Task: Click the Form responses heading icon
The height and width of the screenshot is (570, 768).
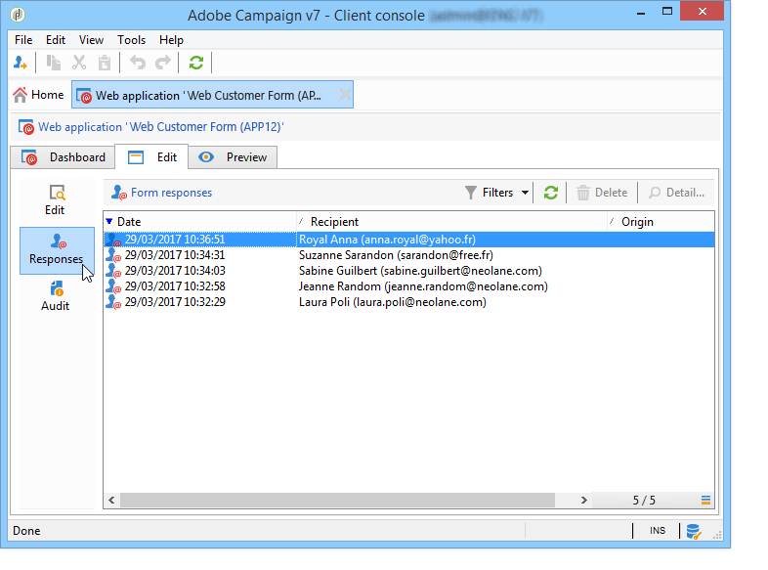Action: pyautogui.click(x=119, y=193)
